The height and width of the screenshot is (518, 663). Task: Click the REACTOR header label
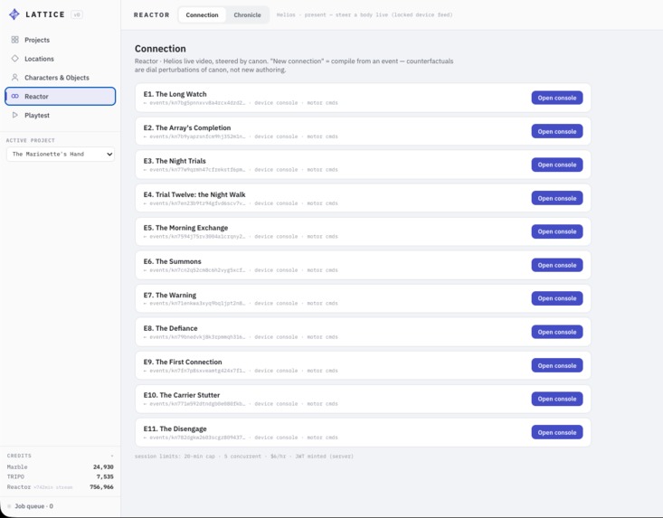coord(151,14)
